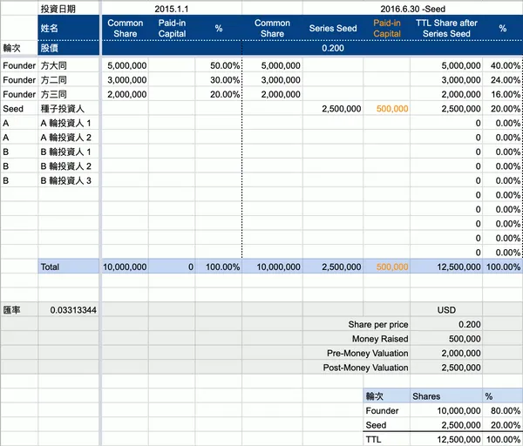Click the 2015.1.1 date cell
The height and width of the screenshot is (446, 523).
pos(172,9)
